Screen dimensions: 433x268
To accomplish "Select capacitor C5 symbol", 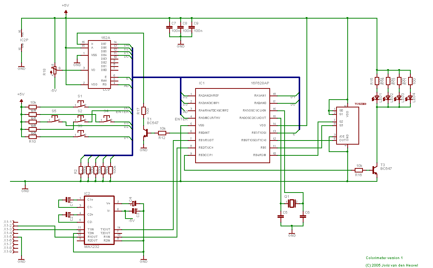I will (x=281, y=216).
